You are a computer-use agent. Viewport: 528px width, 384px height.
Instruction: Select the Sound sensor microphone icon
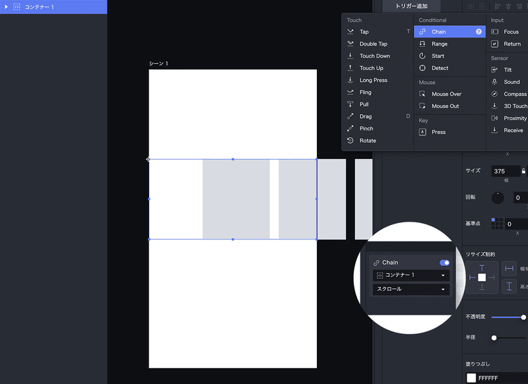pyautogui.click(x=494, y=82)
